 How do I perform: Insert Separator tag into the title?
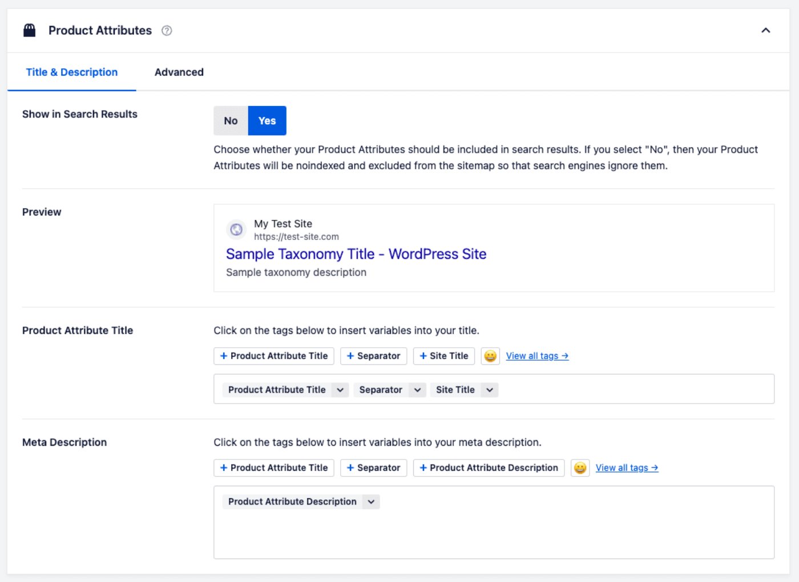point(373,356)
